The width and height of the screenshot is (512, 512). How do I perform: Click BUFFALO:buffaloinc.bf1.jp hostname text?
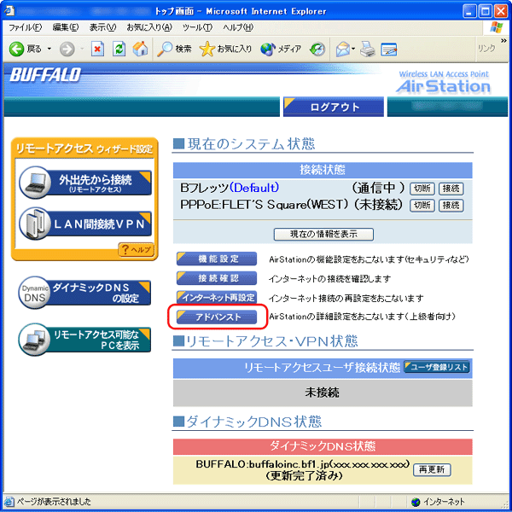point(302,464)
